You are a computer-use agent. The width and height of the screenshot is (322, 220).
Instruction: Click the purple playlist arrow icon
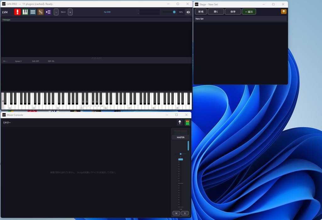[48, 12]
